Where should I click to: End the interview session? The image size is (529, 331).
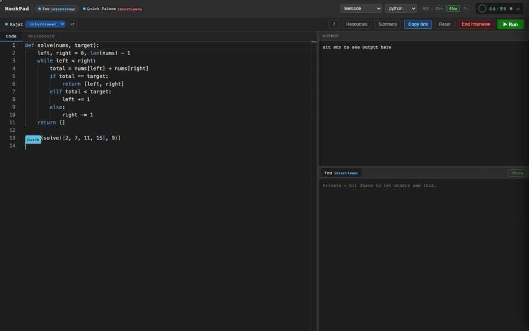(476, 24)
